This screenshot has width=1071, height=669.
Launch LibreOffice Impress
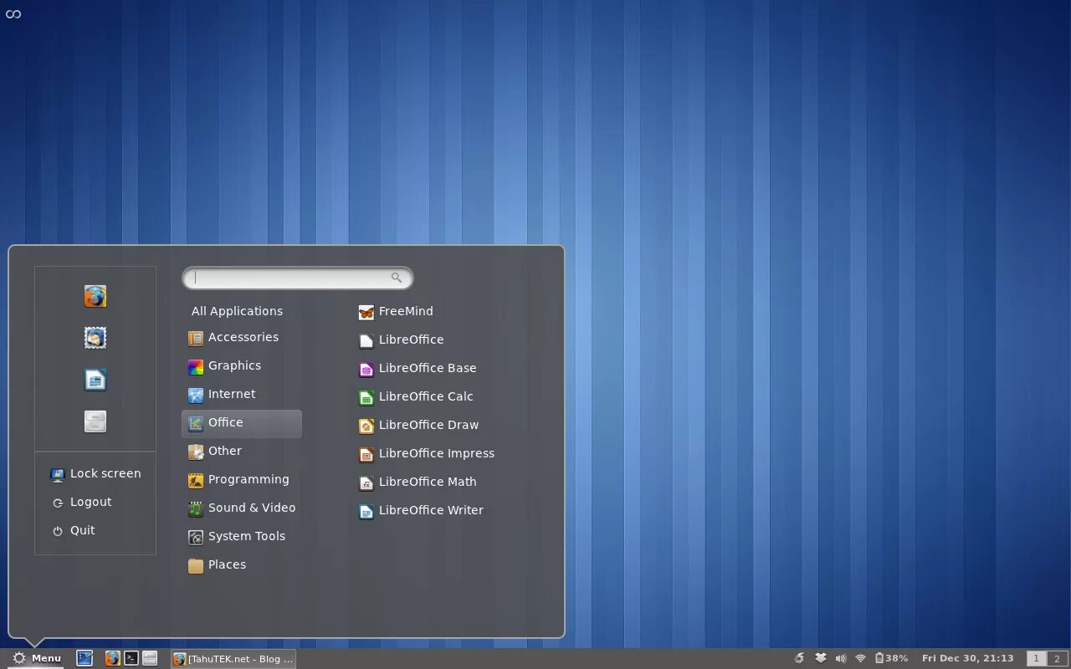[426, 453]
